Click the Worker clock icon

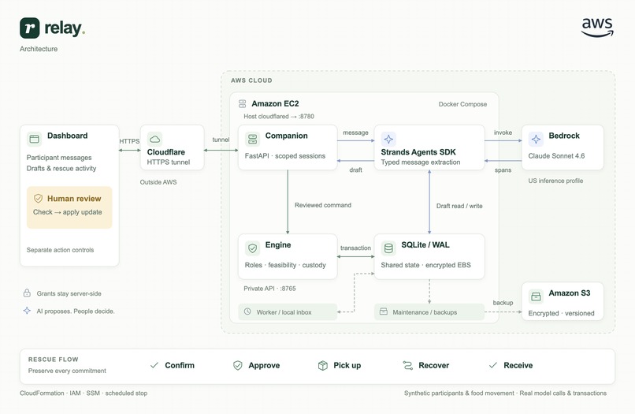click(x=247, y=311)
